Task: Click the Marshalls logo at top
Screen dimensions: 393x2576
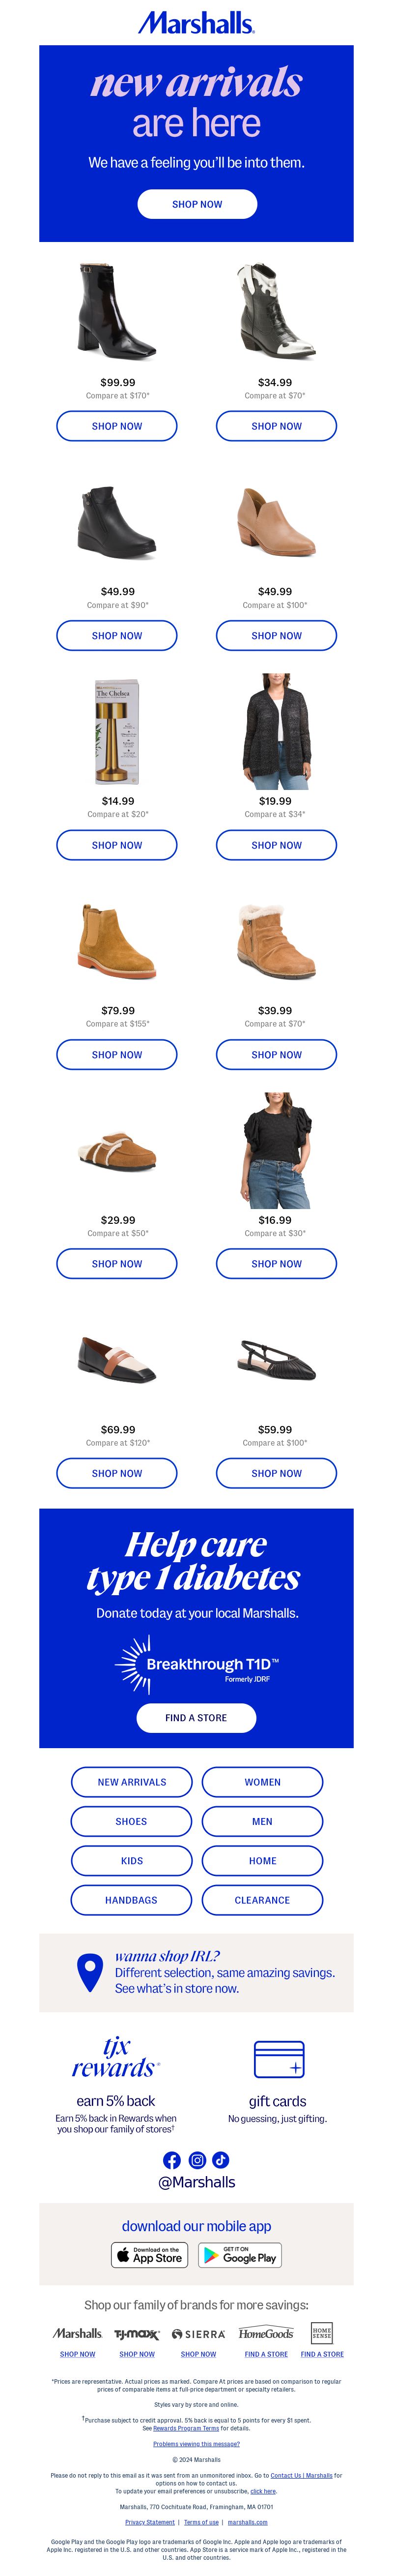Action: click(196, 22)
